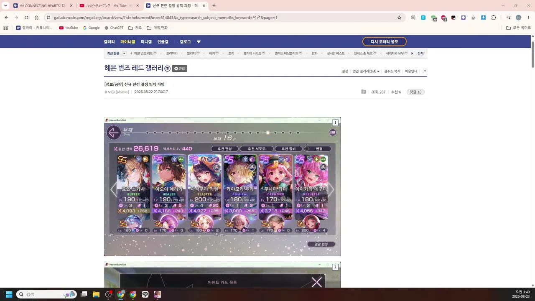Open File Explorer from the taskbar
The height and width of the screenshot is (301, 535).
click(x=96, y=294)
